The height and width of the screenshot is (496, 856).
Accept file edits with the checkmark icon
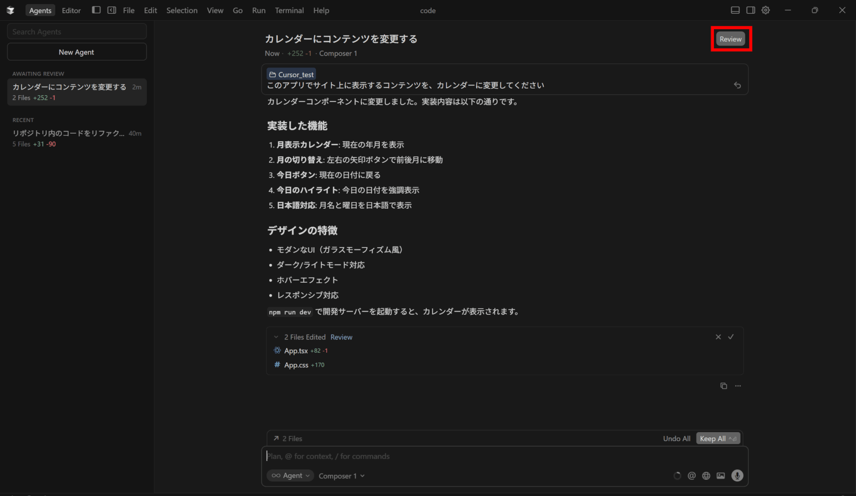731,337
